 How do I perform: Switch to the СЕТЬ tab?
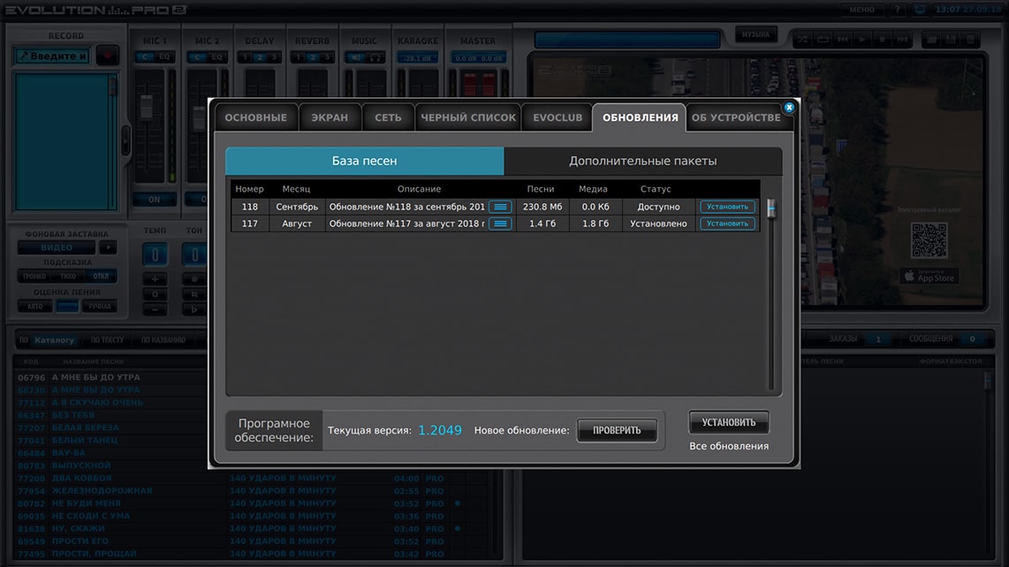click(x=388, y=117)
